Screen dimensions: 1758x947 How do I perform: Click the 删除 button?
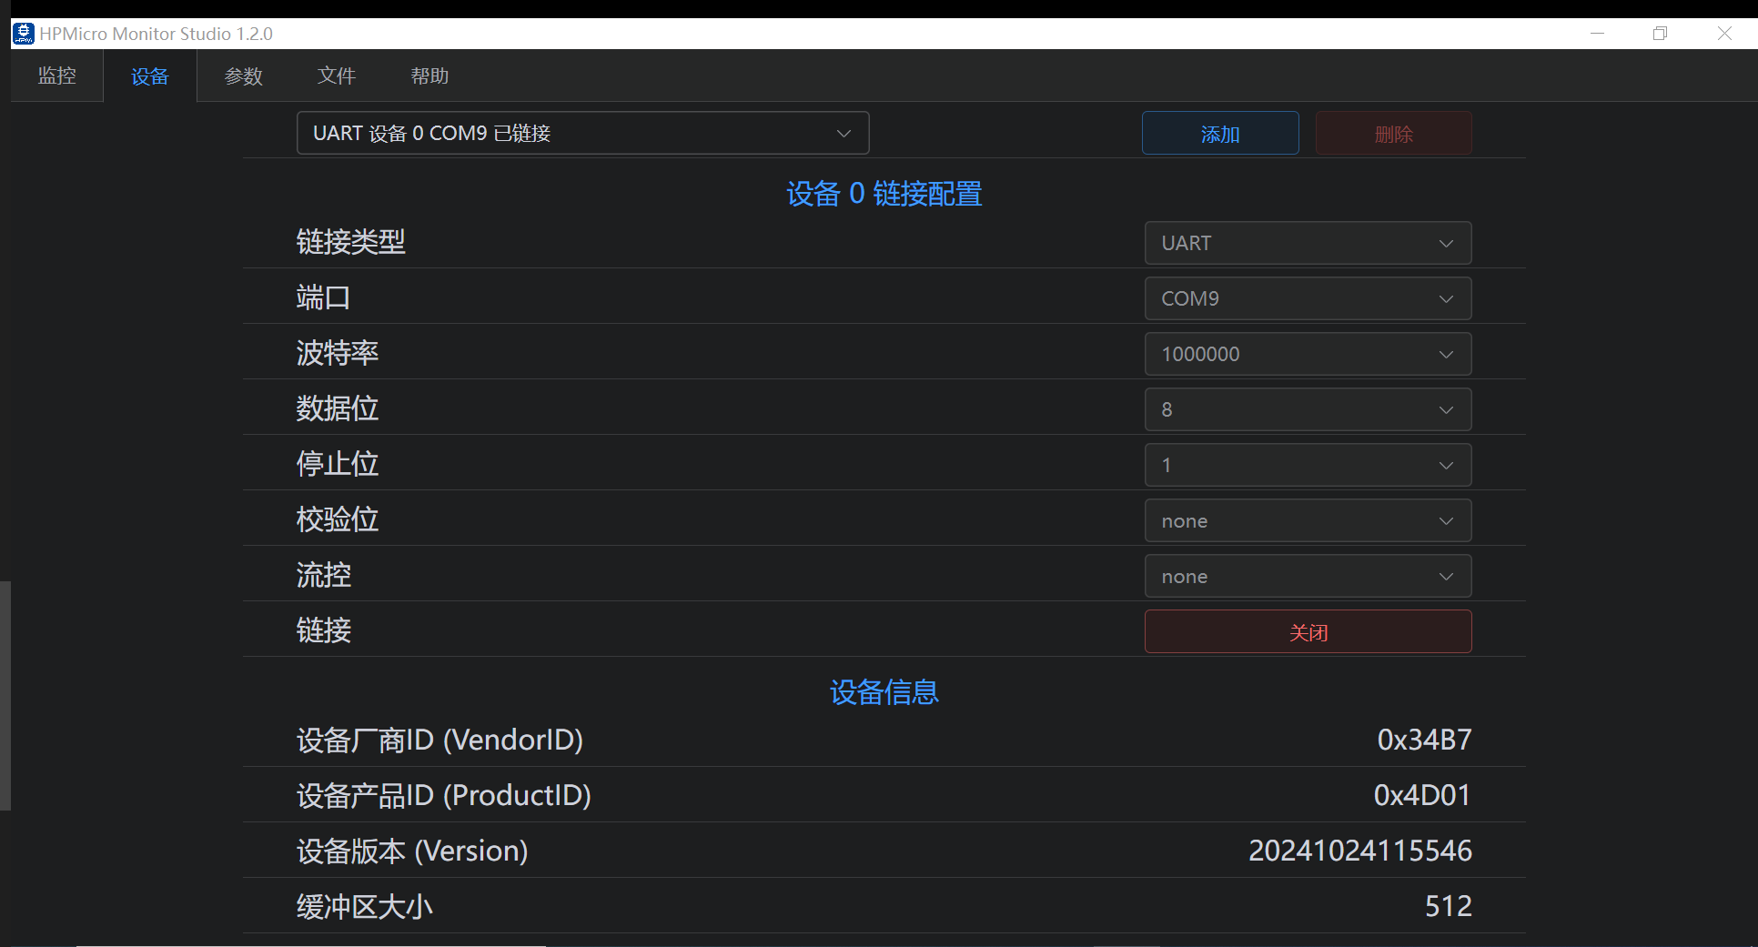[x=1394, y=134]
